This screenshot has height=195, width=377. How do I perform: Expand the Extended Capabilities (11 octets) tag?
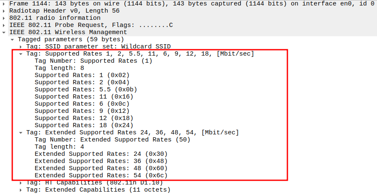click(x=21, y=190)
